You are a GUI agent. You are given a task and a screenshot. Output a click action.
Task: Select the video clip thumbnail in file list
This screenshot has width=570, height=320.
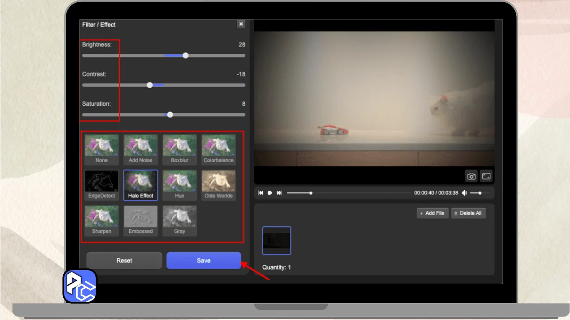[277, 240]
